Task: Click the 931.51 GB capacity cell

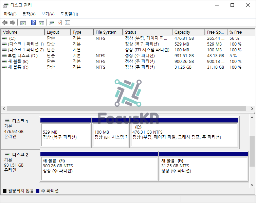Action: coord(184,56)
